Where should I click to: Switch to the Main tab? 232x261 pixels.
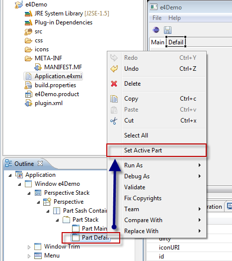pos(157,42)
